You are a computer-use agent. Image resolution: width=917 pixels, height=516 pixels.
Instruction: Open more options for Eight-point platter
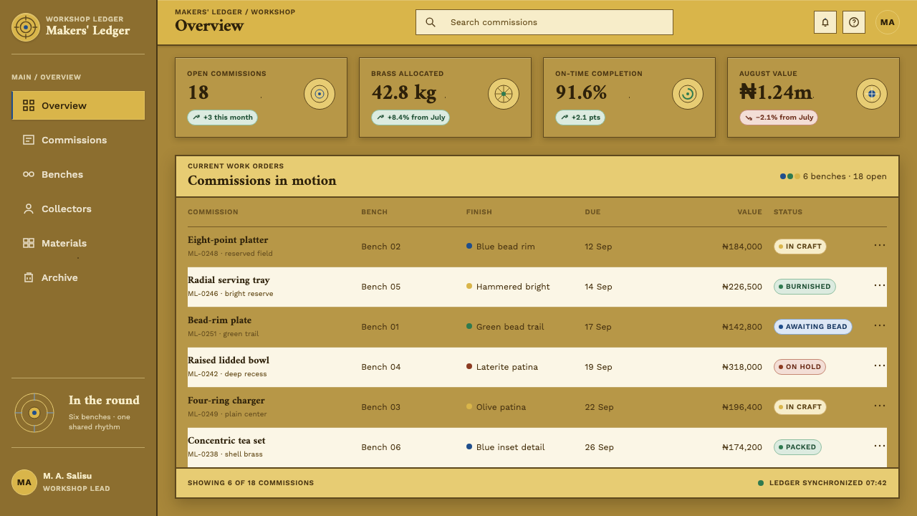click(x=880, y=246)
